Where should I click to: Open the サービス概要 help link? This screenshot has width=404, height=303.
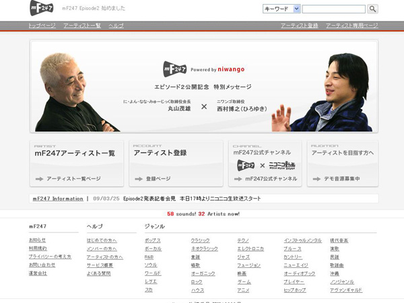coord(100,265)
